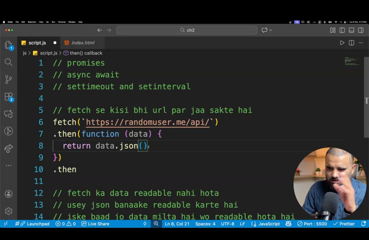The image size is (369, 240).
Task: Open editor More Actions ellipsis
Action: pyautogui.click(x=361, y=43)
